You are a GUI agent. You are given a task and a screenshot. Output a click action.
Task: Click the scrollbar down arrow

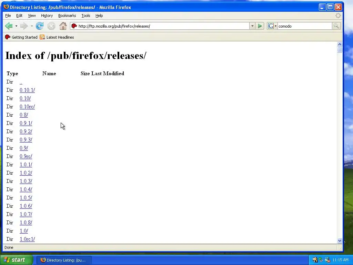click(x=340, y=241)
